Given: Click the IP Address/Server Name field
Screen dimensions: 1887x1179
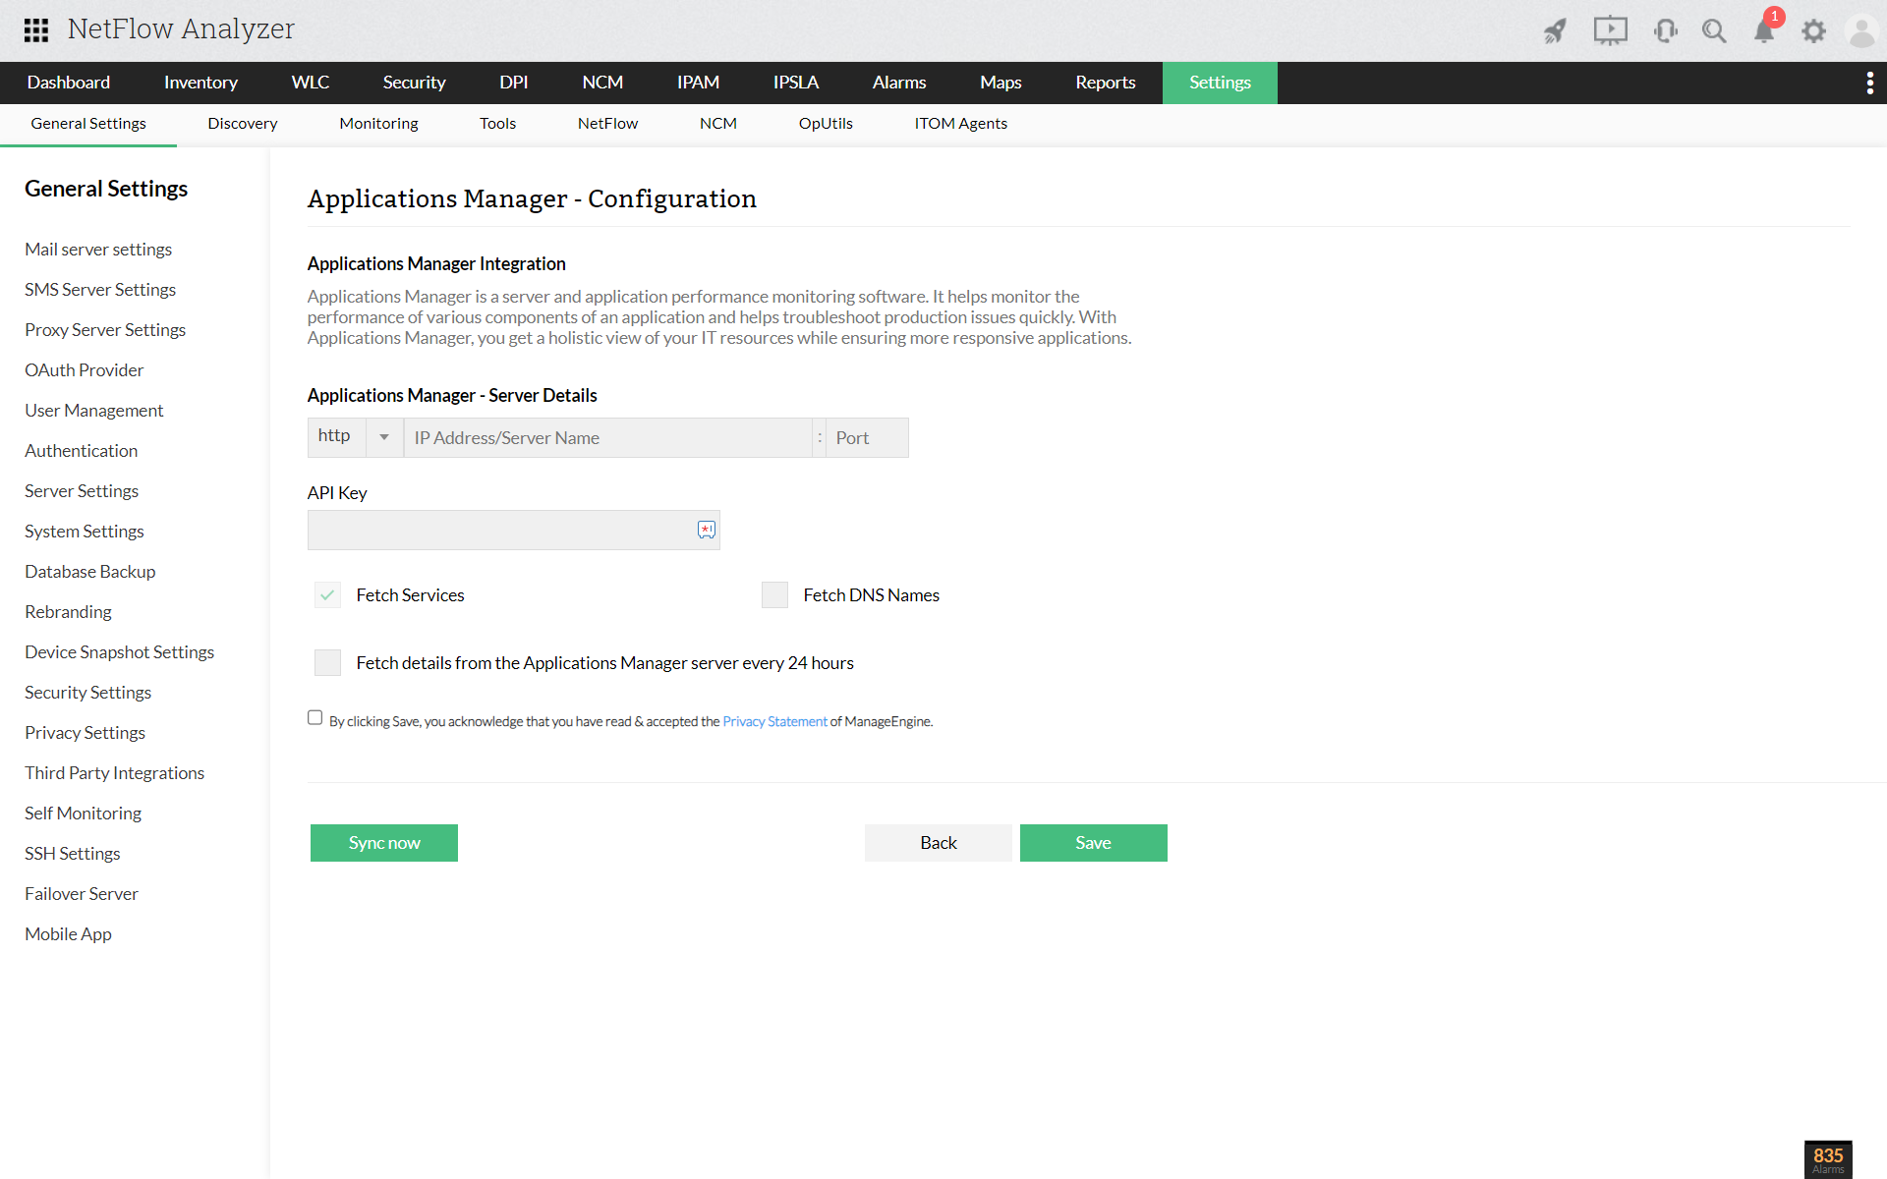Looking at the screenshot, I should click(607, 438).
